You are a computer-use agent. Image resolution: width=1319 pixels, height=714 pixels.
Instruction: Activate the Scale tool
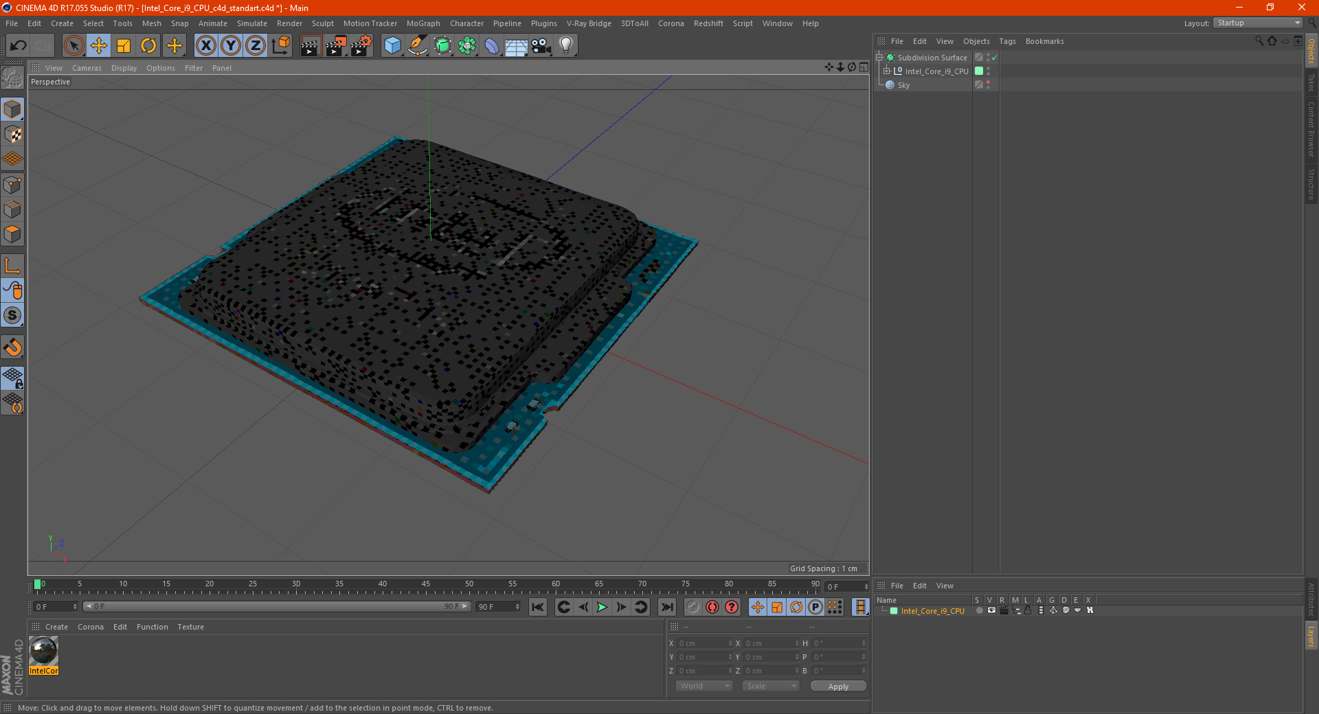[124, 46]
